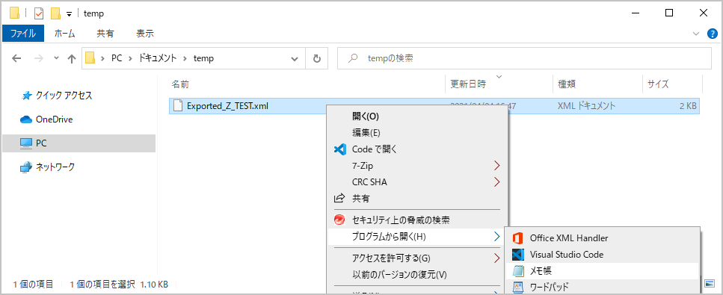Sort by the 種類 column header

pyautogui.click(x=566, y=84)
